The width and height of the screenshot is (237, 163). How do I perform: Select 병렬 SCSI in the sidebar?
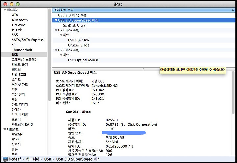point(19,74)
